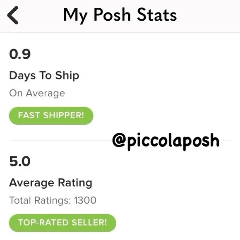The height and width of the screenshot is (240, 240).
Task: Go back using the left chevron arrow
Action: [x=13, y=15]
